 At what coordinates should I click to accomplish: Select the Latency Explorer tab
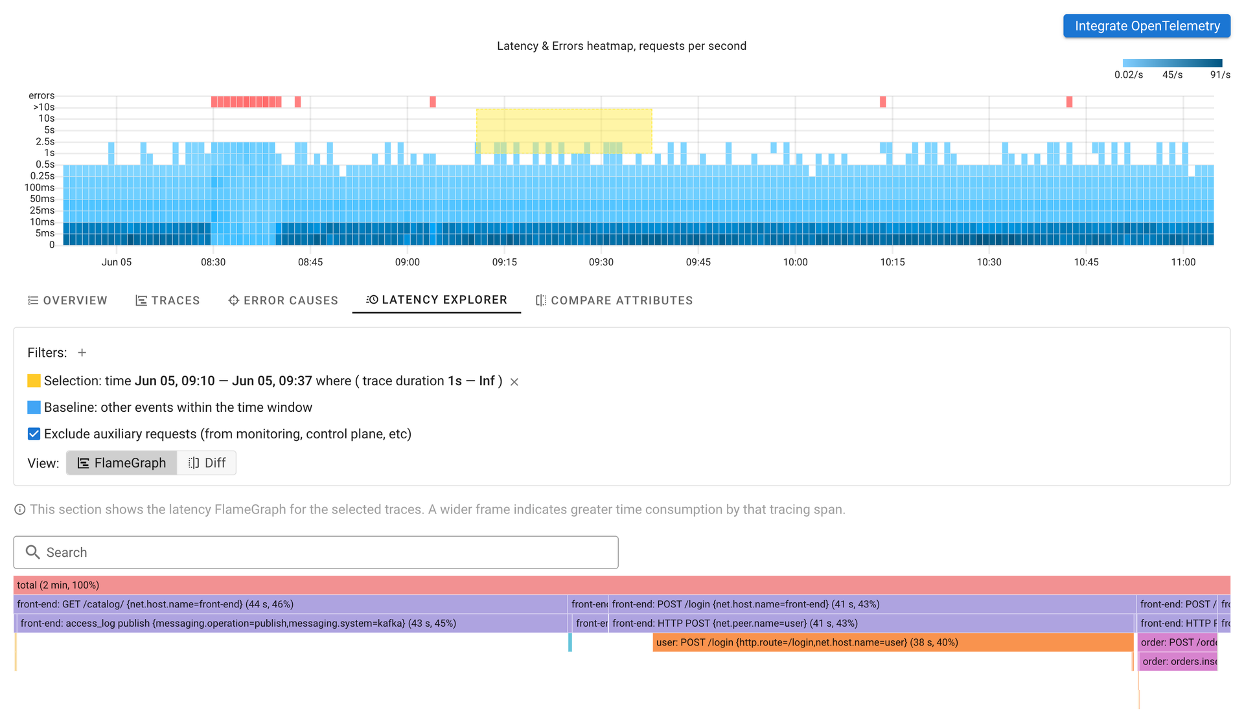tap(437, 300)
